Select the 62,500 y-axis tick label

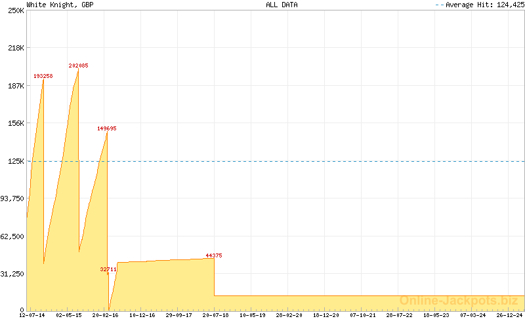pos(13,236)
